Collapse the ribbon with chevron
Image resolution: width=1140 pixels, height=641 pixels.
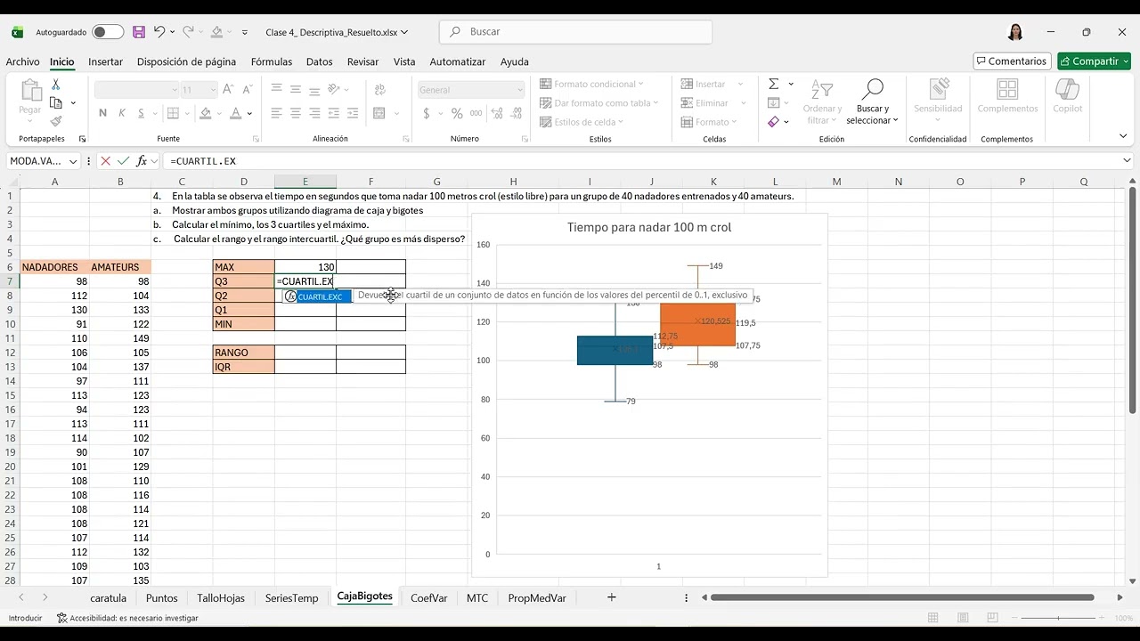[1123, 136]
